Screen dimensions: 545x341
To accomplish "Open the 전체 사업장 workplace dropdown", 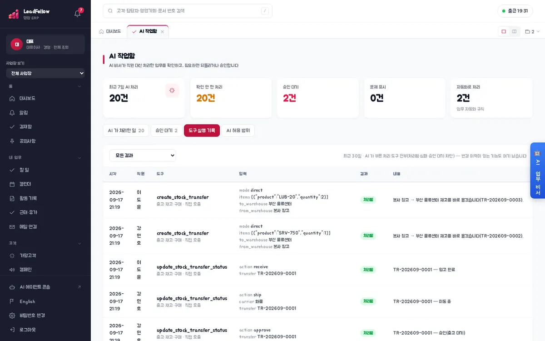I will click(45, 73).
